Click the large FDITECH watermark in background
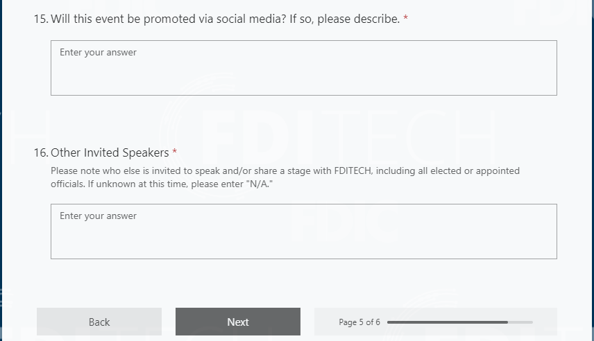Viewport: 594px width, 341px height. (347, 137)
